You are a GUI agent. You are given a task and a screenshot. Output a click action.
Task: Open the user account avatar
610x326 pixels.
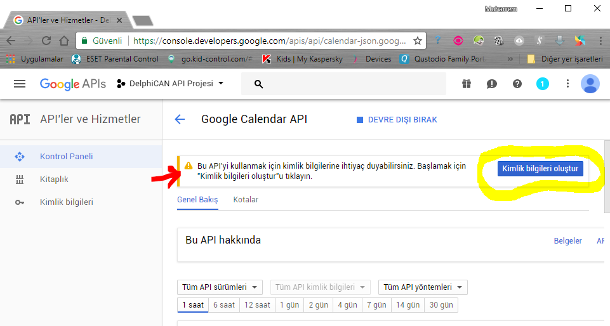click(590, 84)
